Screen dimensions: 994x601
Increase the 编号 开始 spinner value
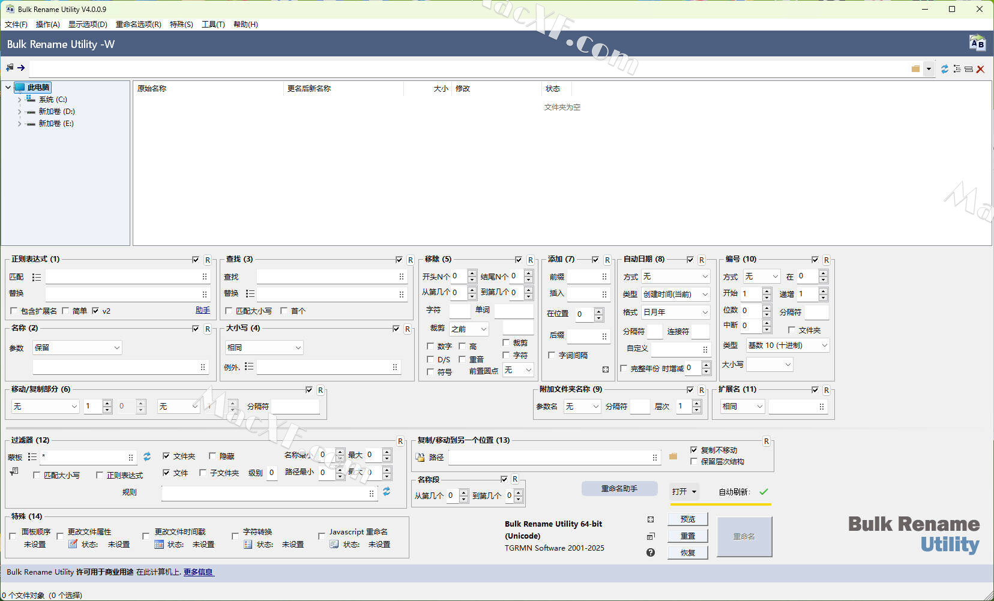coord(767,290)
